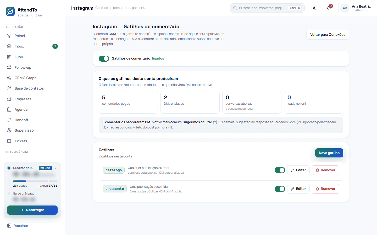Click the pencil icon for orcamento

click(293, 189)
